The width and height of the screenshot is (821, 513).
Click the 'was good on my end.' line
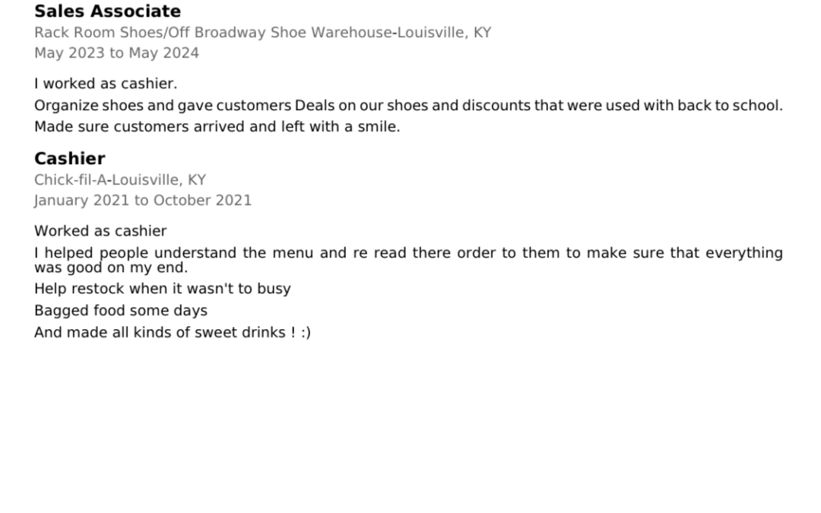coord(110,268)
